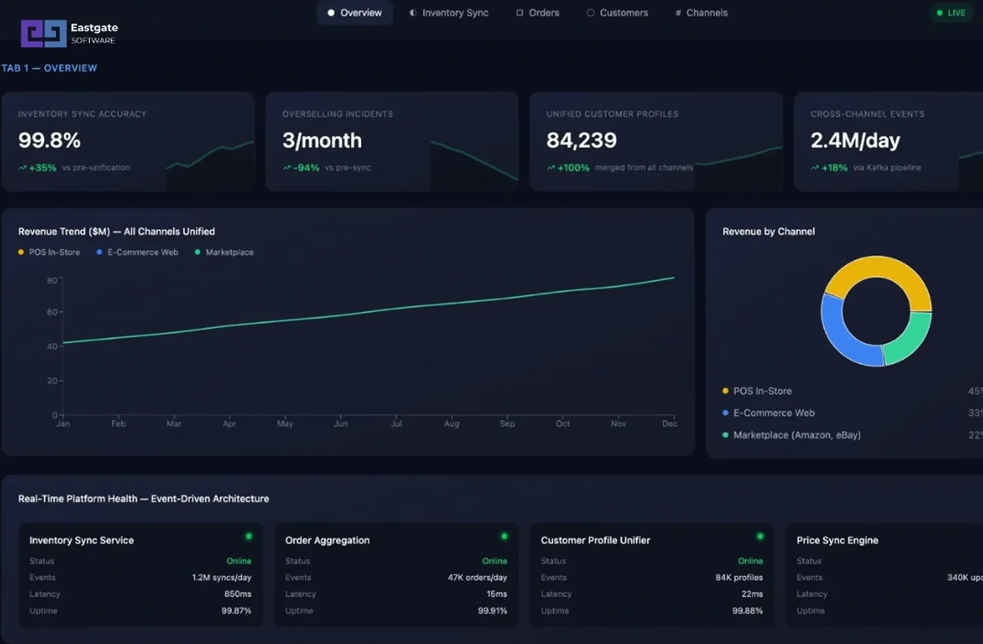
Task: Open the Inventory Sync Service card title
Action: [82, 541]
